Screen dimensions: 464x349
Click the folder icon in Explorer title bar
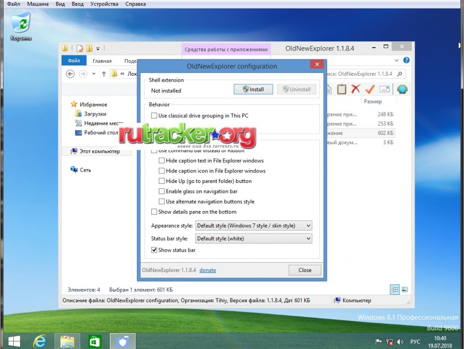tap(65, 48)
